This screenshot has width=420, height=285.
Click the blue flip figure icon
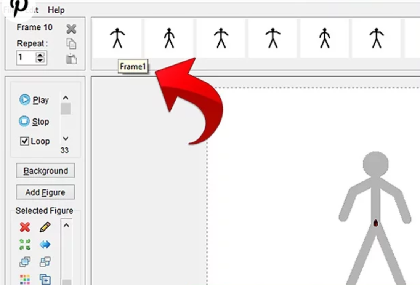tap(45, 244)
